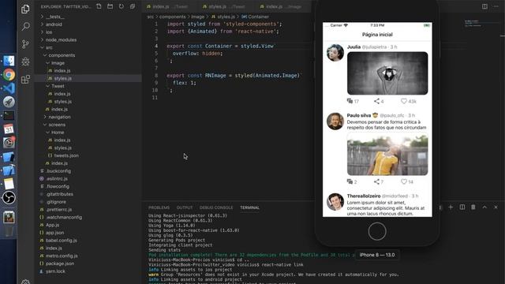Screen dimensions: 505x284
Task: Tap comment icon on Juulia's tweet
Action: coord(350,101)
